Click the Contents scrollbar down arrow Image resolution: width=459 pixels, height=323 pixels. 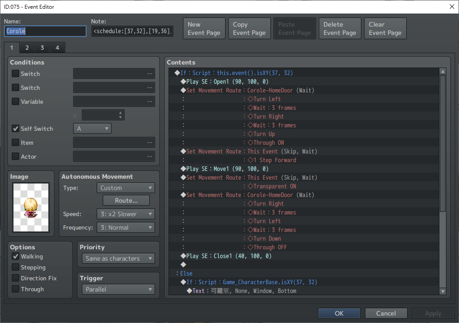tap(442, 291)
